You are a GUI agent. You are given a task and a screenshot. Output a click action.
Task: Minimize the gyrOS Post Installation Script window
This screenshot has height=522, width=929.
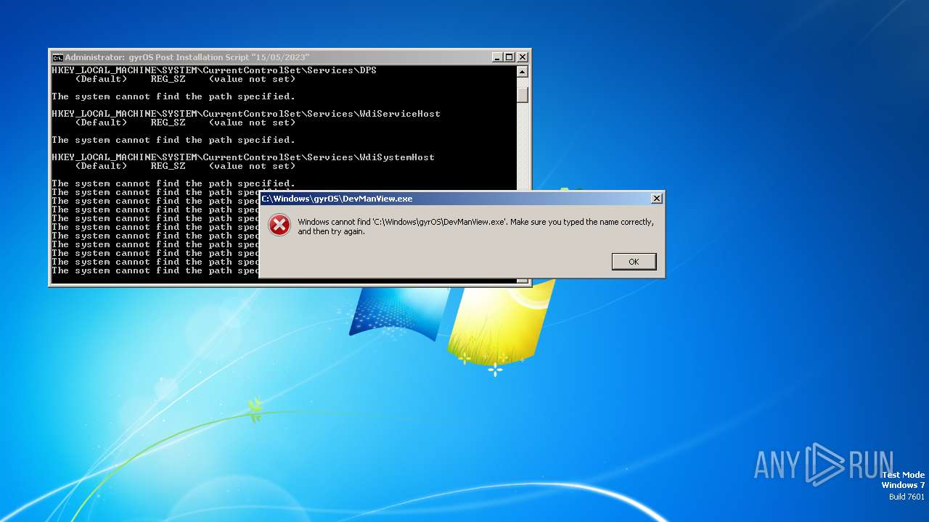pyautogui.click(x=497, y=57)
